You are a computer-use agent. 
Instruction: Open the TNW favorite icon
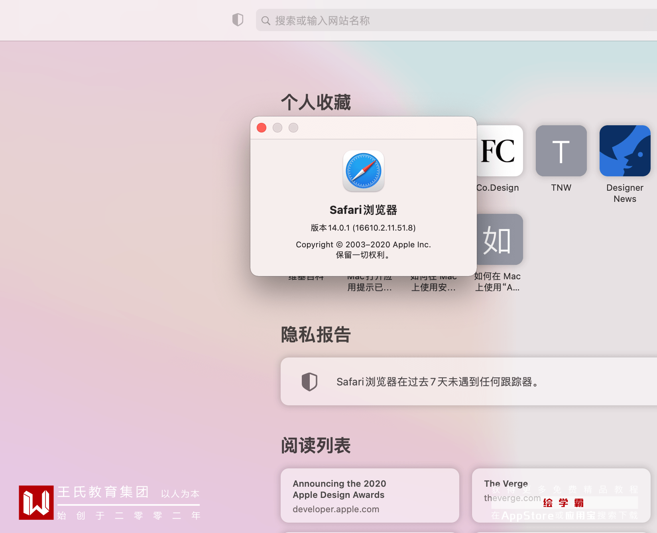[561, 151]
